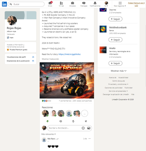Image resolution: width=146 pixels, height=151 pixels.
Task: Click the LinkedIn logo
Action: coord(5,4)
